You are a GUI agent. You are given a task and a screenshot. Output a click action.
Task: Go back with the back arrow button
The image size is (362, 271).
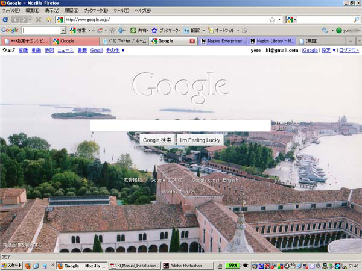point(15,20)
